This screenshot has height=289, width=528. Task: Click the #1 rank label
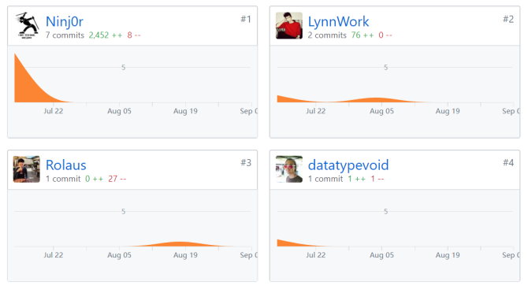[246, 19]
